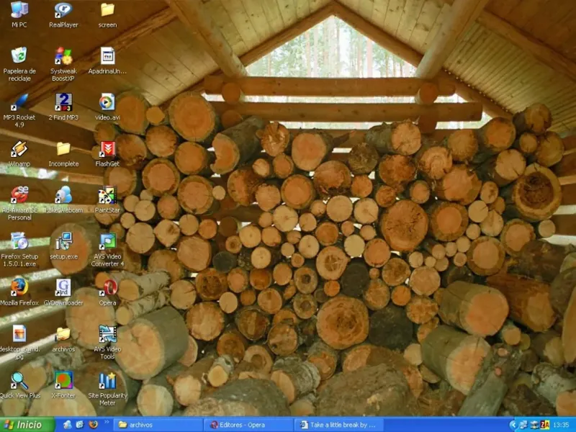Open the Mozilla Firefox desktop shortcut

coord(19,292)
